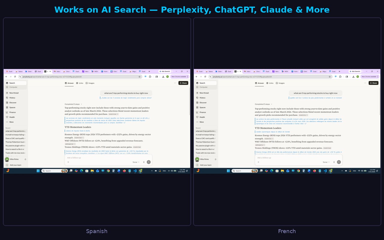Switch to the Links tab in Spanish screenshot
This screenshot has width=384, height=240.
[80, 83]
